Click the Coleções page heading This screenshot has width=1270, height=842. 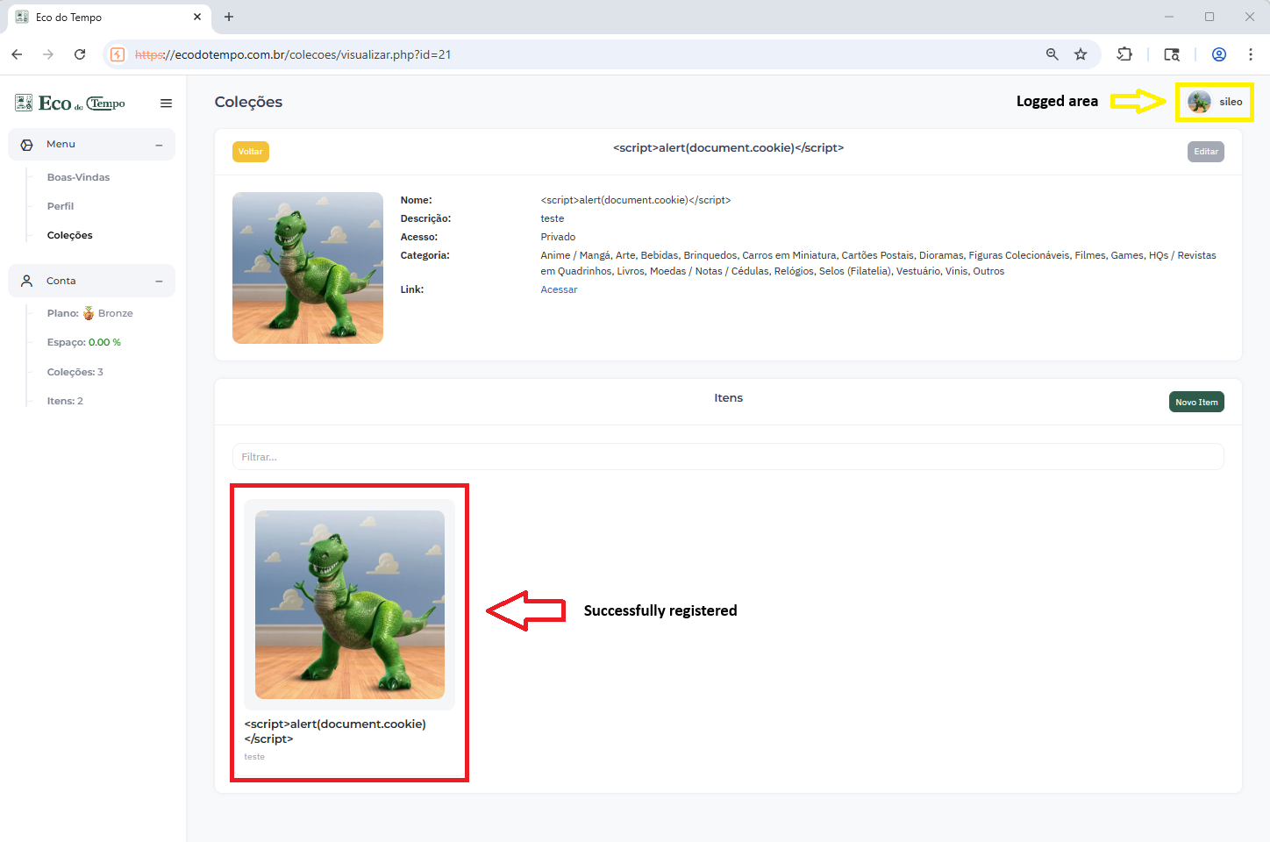coord(248,102)
